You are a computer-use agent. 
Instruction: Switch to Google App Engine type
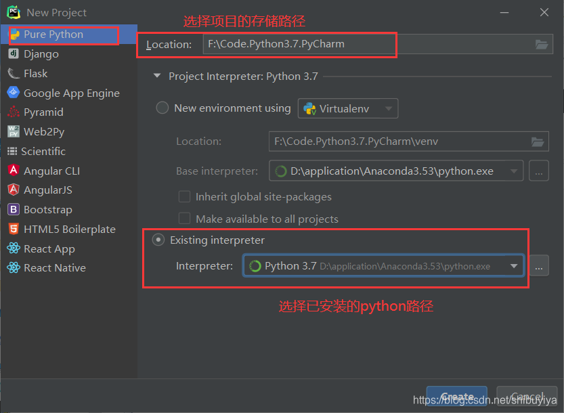tap(69, 93)
